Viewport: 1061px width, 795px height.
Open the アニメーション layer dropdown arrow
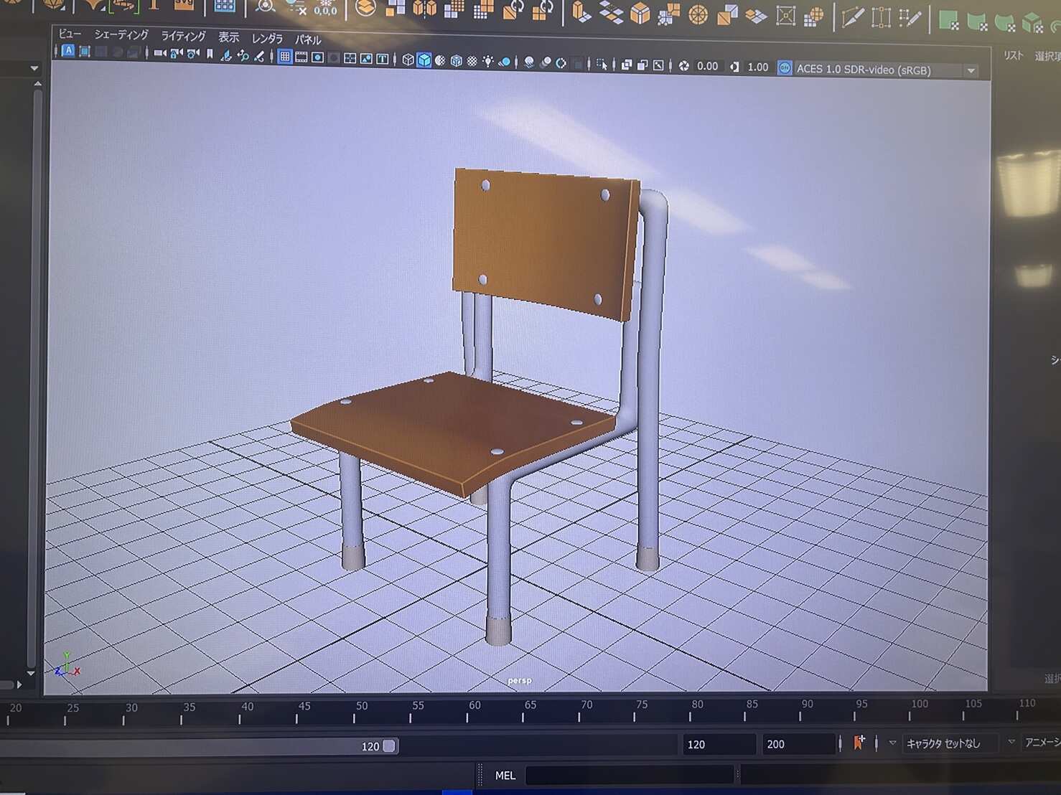1011,742
